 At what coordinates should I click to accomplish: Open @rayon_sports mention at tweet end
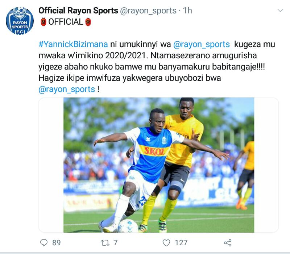tap(67, 89)
